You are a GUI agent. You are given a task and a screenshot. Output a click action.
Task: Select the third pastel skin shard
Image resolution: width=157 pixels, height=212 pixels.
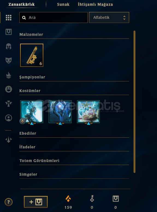88,112
